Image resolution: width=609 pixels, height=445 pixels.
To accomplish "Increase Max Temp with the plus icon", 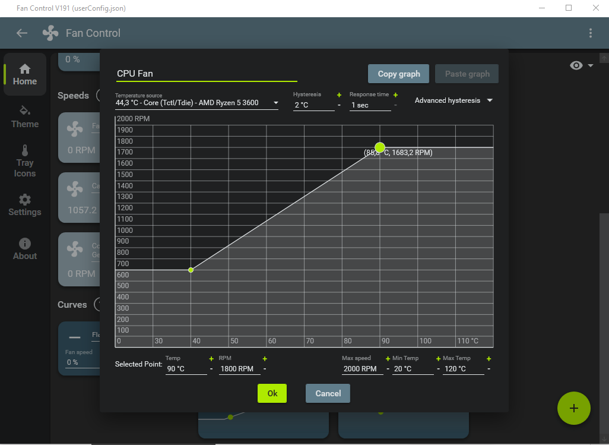I will point(489,359).
